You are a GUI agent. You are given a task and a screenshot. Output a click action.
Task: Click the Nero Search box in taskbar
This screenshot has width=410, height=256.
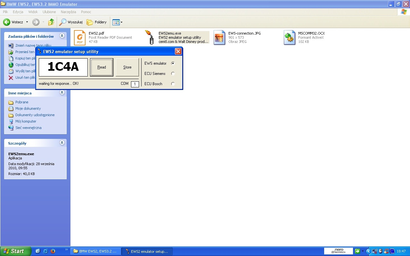pyautogui.click(x=339, y=251)
